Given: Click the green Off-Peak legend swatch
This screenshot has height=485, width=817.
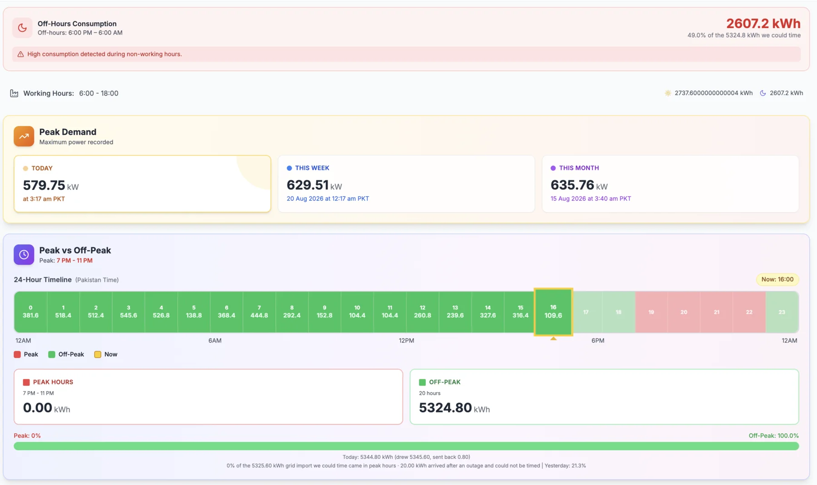Looking at the screenshot, I should pyautogui.click(x=52, y=354).
